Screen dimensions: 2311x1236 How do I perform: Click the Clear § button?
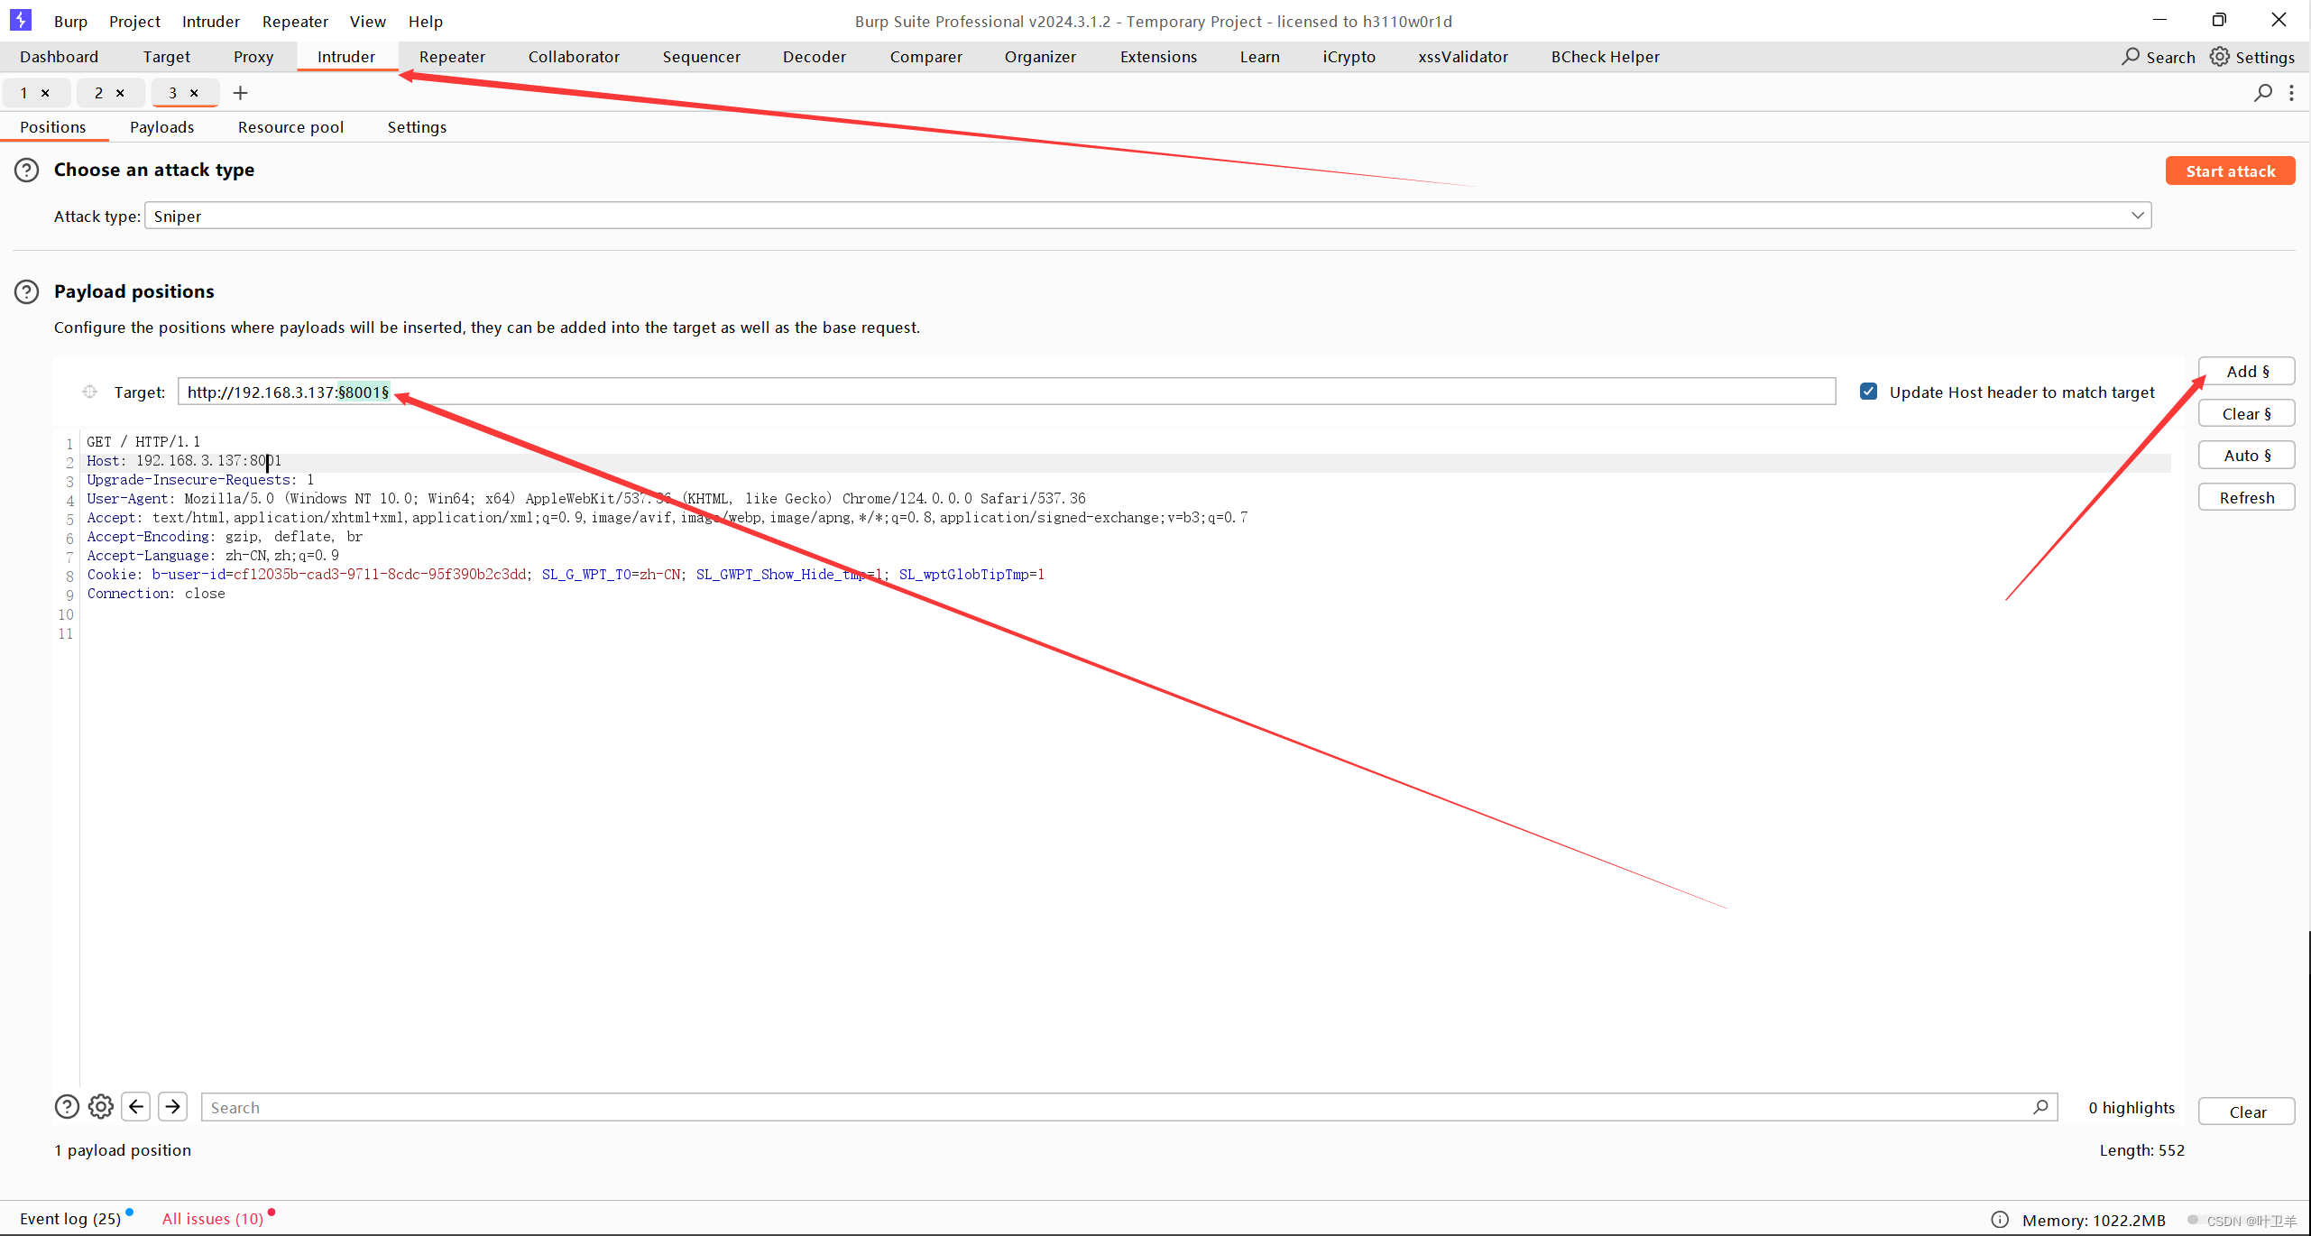click(x=2246, y=413)
